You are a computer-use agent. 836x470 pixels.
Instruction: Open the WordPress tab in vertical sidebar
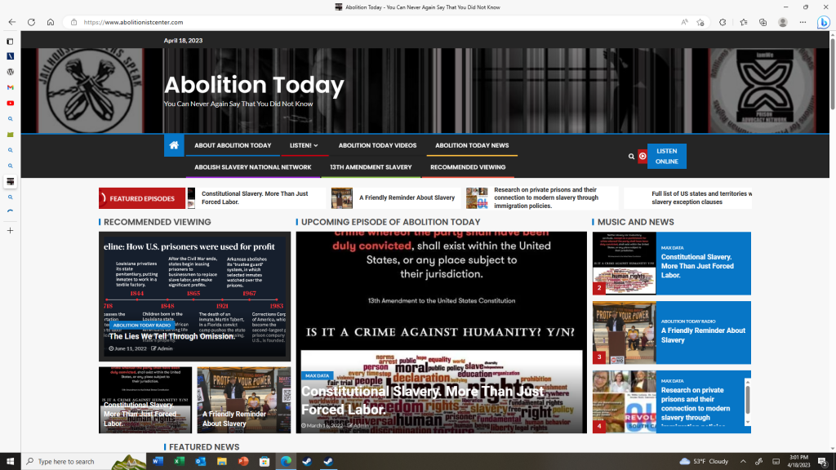coord(10,72)
